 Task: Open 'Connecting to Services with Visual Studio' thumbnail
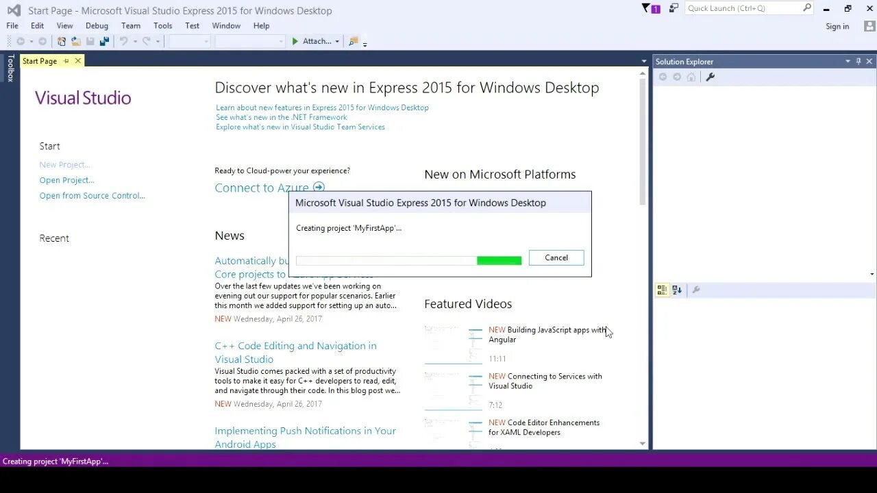tap(453, 392)
